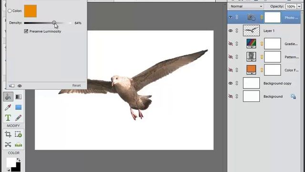Select the Straighten tool
This screenshot has width=305, height=172.
point(18,144)
